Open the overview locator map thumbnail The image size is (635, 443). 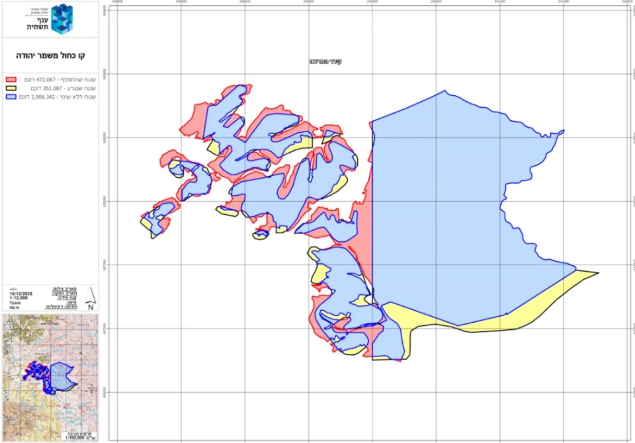[x=50, y=378]
